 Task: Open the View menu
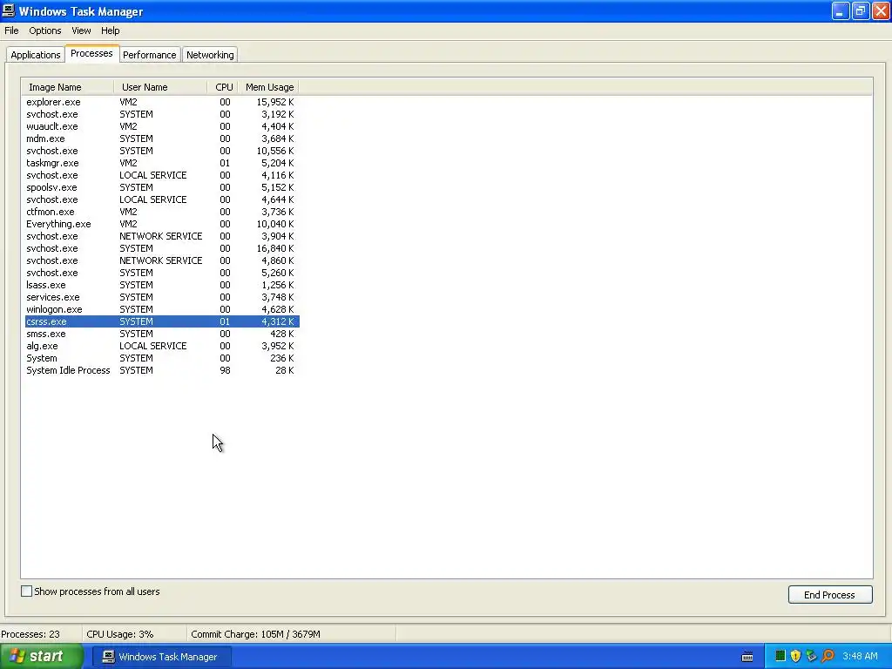coord(81,30)
